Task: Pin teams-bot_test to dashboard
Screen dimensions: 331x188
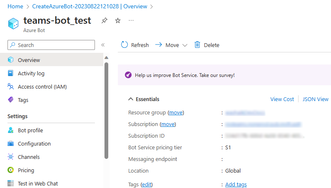Action: (x=105, y=21)
